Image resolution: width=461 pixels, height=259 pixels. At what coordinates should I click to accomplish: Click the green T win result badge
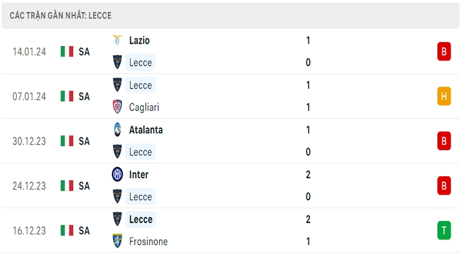coord(444,230)
